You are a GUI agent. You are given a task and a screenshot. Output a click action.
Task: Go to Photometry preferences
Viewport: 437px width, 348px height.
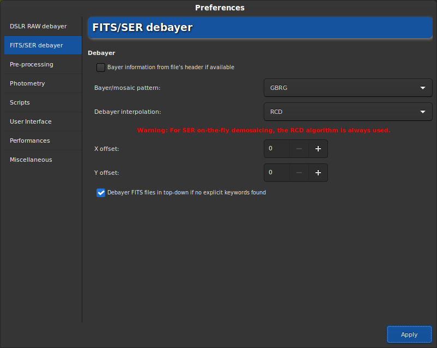pyautogui.click(x=27, y=83)
